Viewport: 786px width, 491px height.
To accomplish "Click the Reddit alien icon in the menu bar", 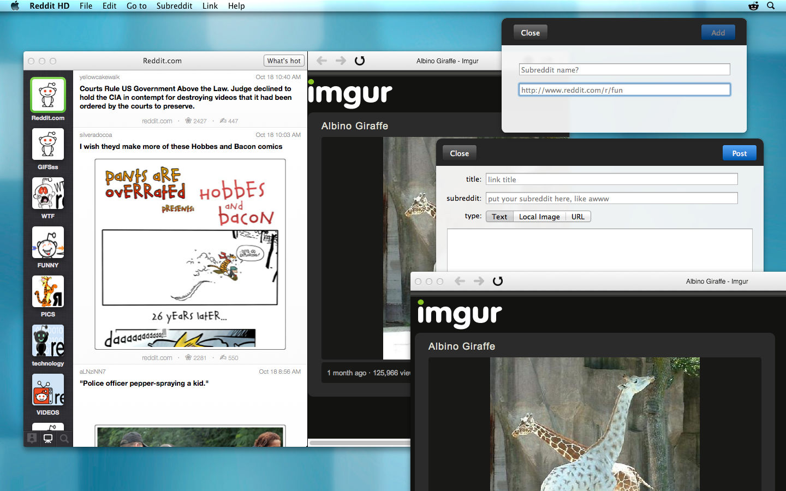I will coord(754,6).
